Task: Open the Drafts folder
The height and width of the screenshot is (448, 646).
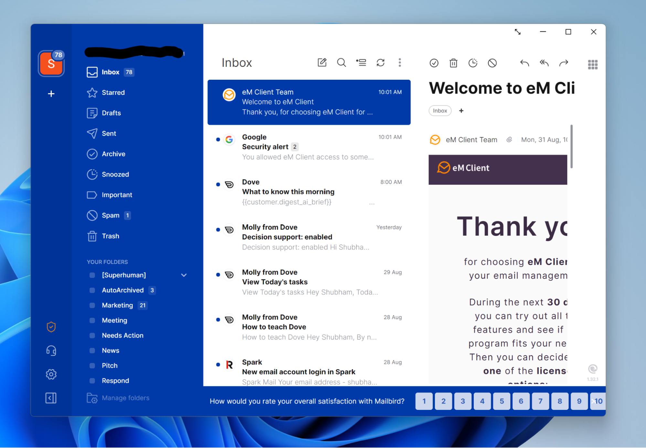Action: [104, 113]
